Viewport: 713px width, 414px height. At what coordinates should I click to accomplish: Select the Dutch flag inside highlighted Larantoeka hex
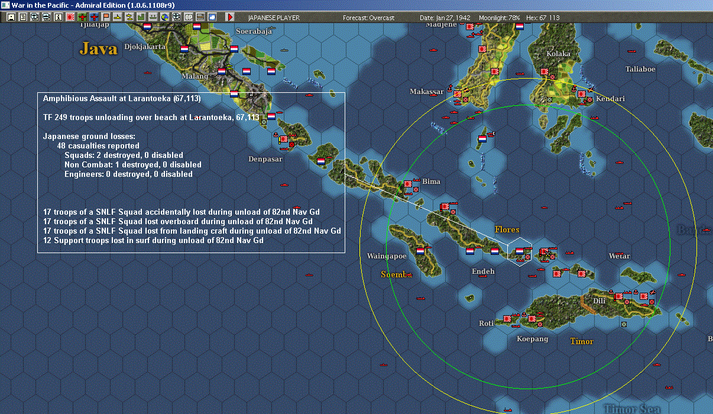point(519,251)
